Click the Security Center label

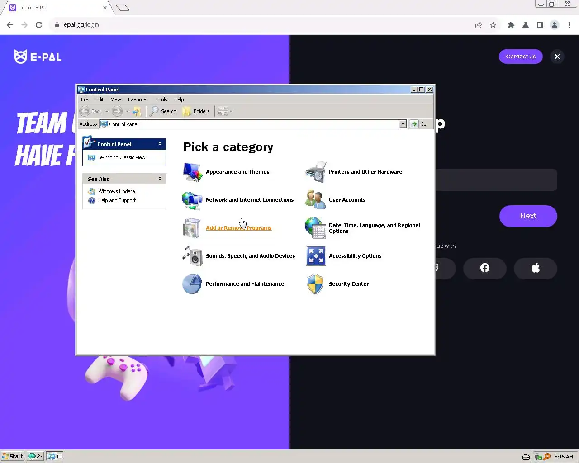pyautogui.click(x=349, y=284)
